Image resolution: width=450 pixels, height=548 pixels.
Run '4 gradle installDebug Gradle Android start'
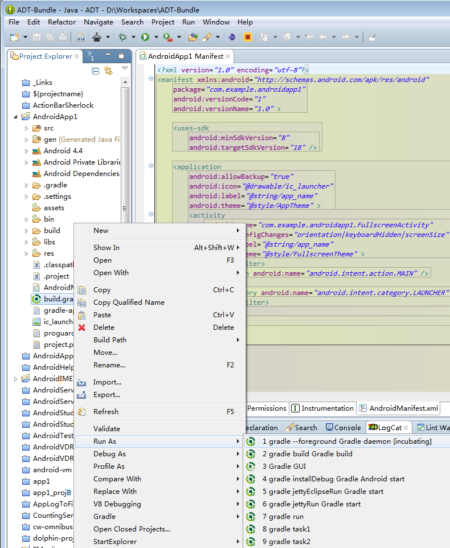(333, 479)
